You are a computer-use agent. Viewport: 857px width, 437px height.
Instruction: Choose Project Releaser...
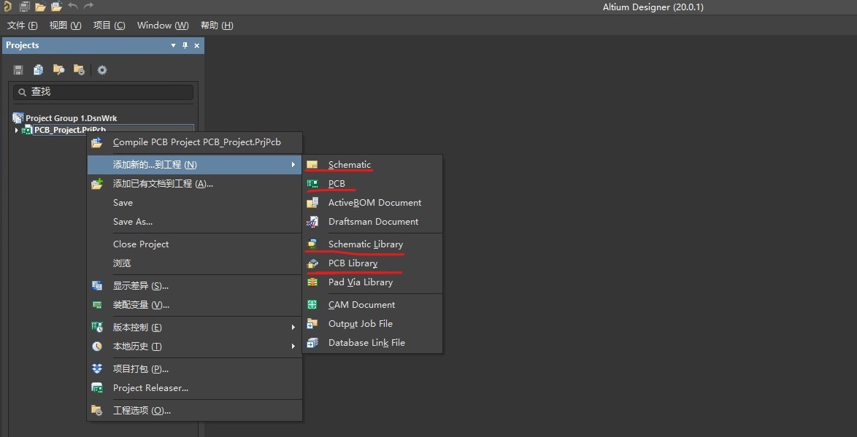click(195, 388)
